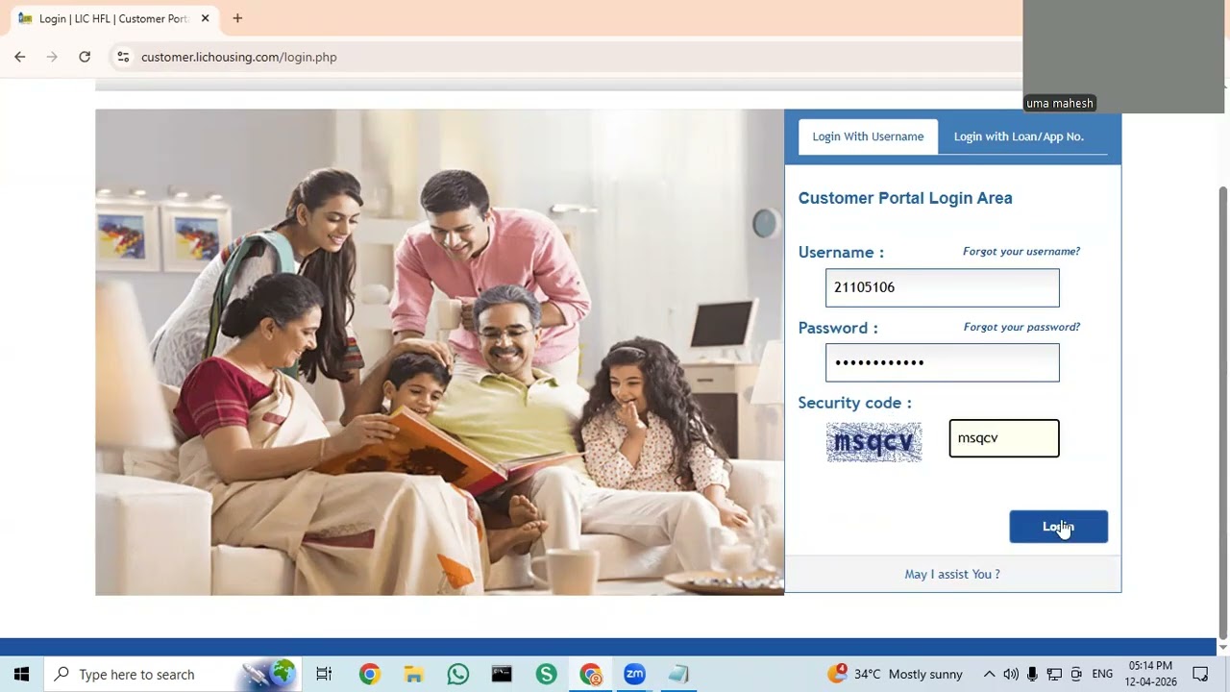
Task: Click the family photo banner image
Action: coord(439,352)
